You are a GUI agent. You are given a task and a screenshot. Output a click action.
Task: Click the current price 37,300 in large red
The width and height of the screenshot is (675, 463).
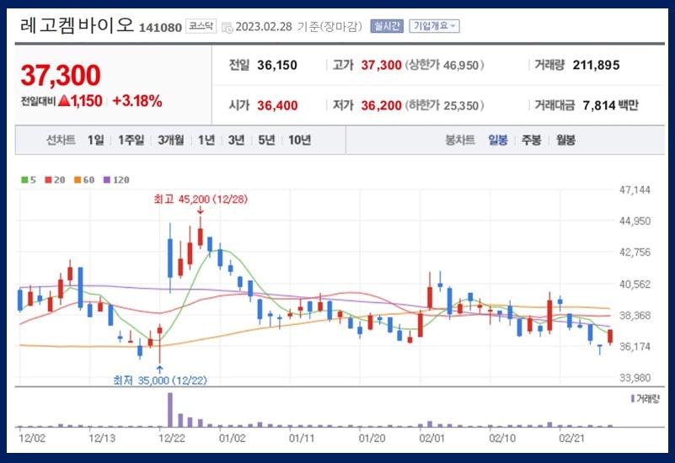pos(61,75)
